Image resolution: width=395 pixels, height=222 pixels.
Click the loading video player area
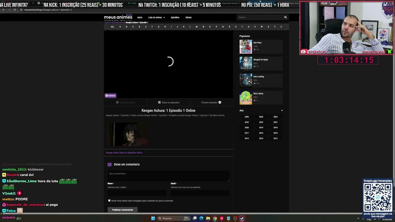[168, 64]
